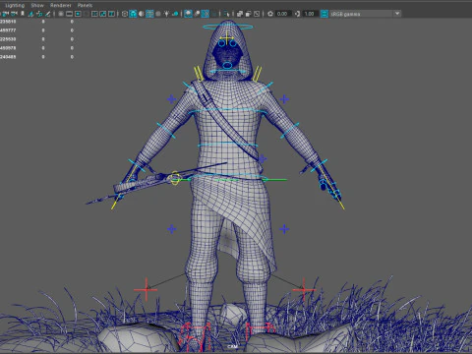Click the Image Plane icon

(30, 14)
